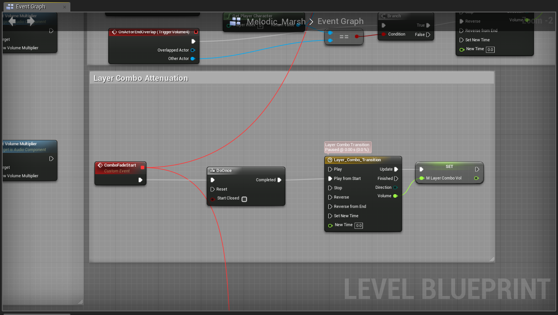The height and width of the screenshot is (315, 558).
Task: Click the Overlapped Actor pin
Action: [193, 50]
